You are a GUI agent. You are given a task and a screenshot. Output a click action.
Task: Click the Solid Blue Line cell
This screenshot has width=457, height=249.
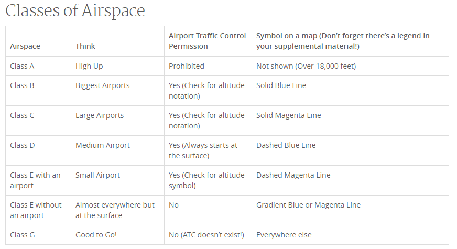[350, 91]
